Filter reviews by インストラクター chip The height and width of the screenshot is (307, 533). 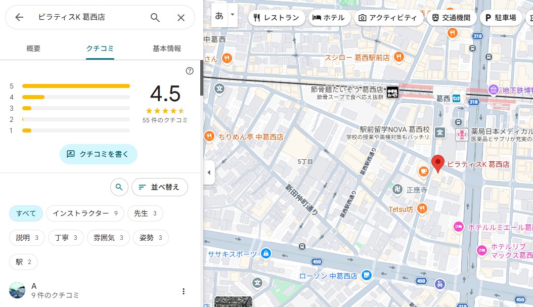coord(85,213)
